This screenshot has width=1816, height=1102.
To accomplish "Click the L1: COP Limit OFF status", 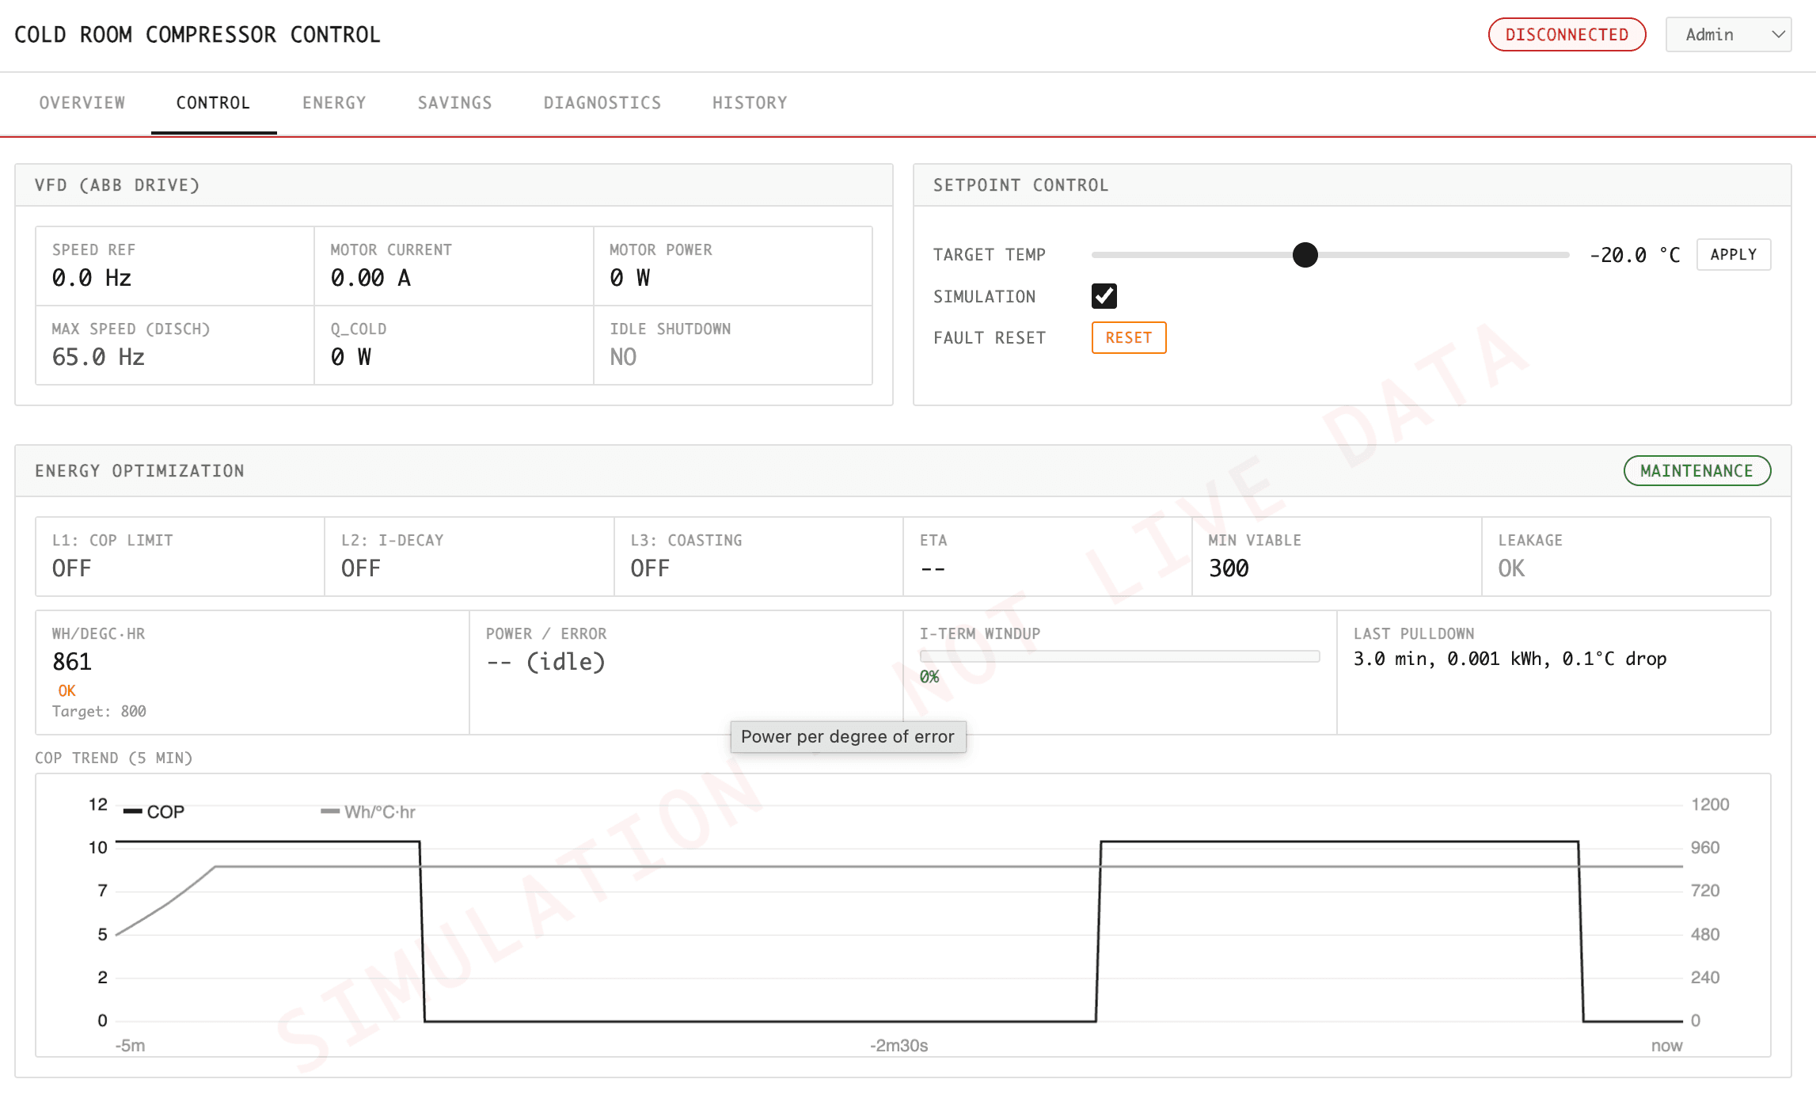I will [71, 568].
